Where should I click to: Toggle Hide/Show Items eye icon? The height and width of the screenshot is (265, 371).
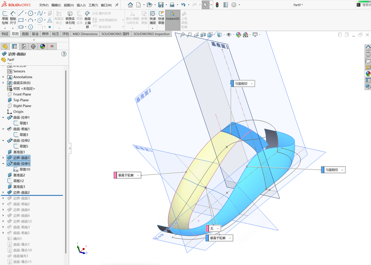coord(229,35)
